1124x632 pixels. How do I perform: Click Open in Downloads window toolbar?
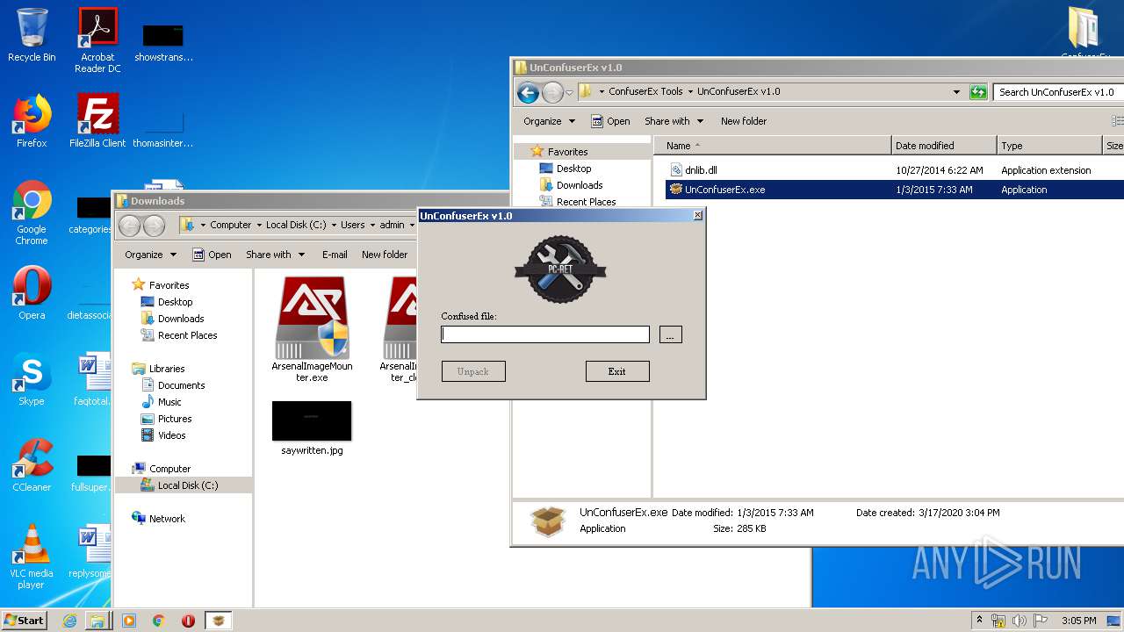[212, 255]
